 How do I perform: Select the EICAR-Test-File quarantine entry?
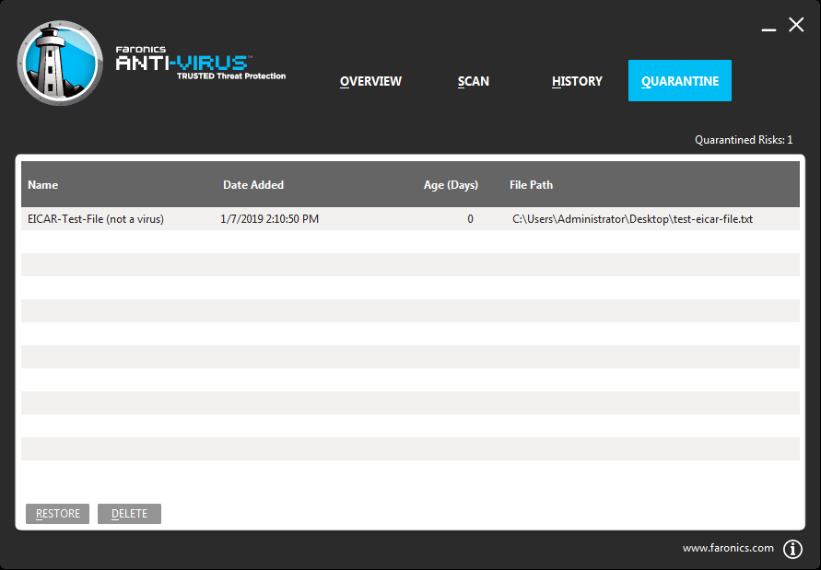tap(96, 219)
